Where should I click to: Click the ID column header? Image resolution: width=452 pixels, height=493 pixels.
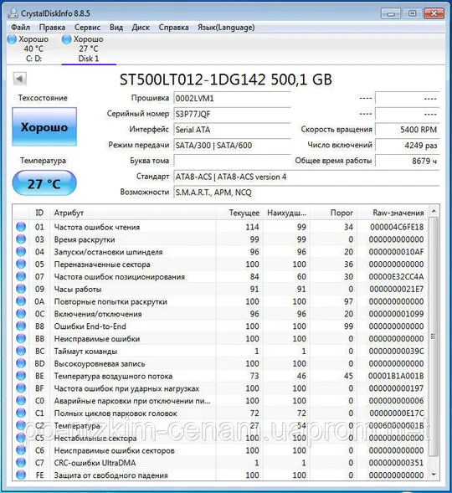coord(39,213)
